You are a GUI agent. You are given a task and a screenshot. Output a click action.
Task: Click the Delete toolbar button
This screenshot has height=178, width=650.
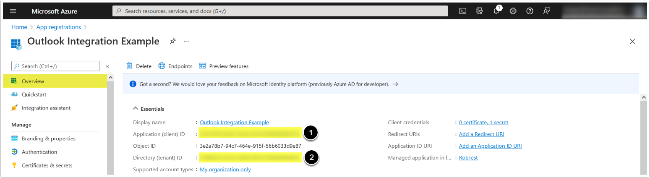point(139,66)
